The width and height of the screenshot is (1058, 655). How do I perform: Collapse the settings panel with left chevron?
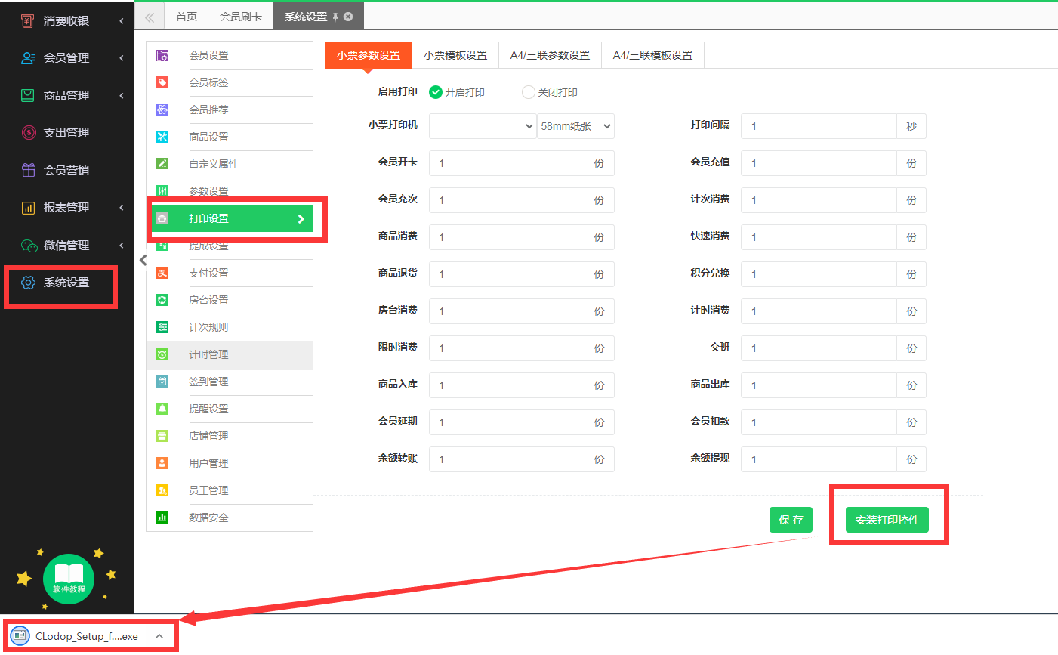143,260
